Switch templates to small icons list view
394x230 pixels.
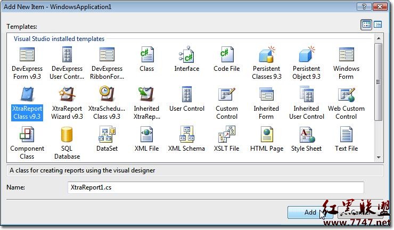[x=378, y=24]
